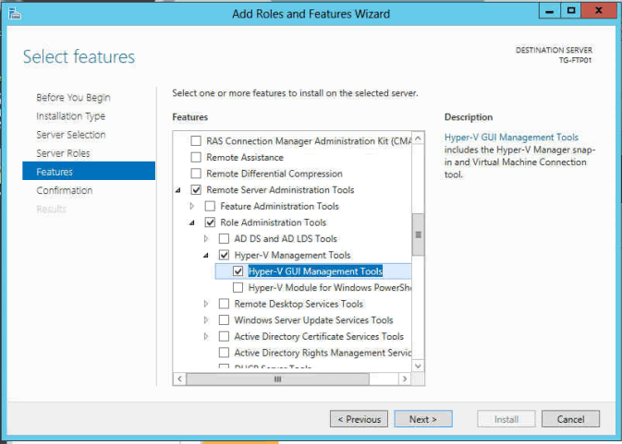Click the horizontal scroll left arrow
Image resolution: width=622 pixels, height=444 pixels.
[179, 379]
